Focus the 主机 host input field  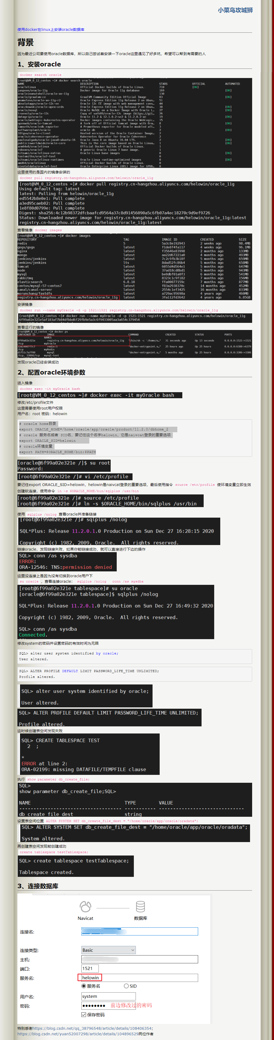click(x=140, y=959)
